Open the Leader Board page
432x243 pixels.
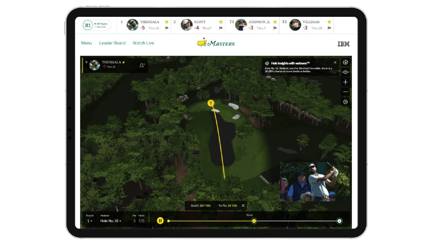click(x=112, y=43)
